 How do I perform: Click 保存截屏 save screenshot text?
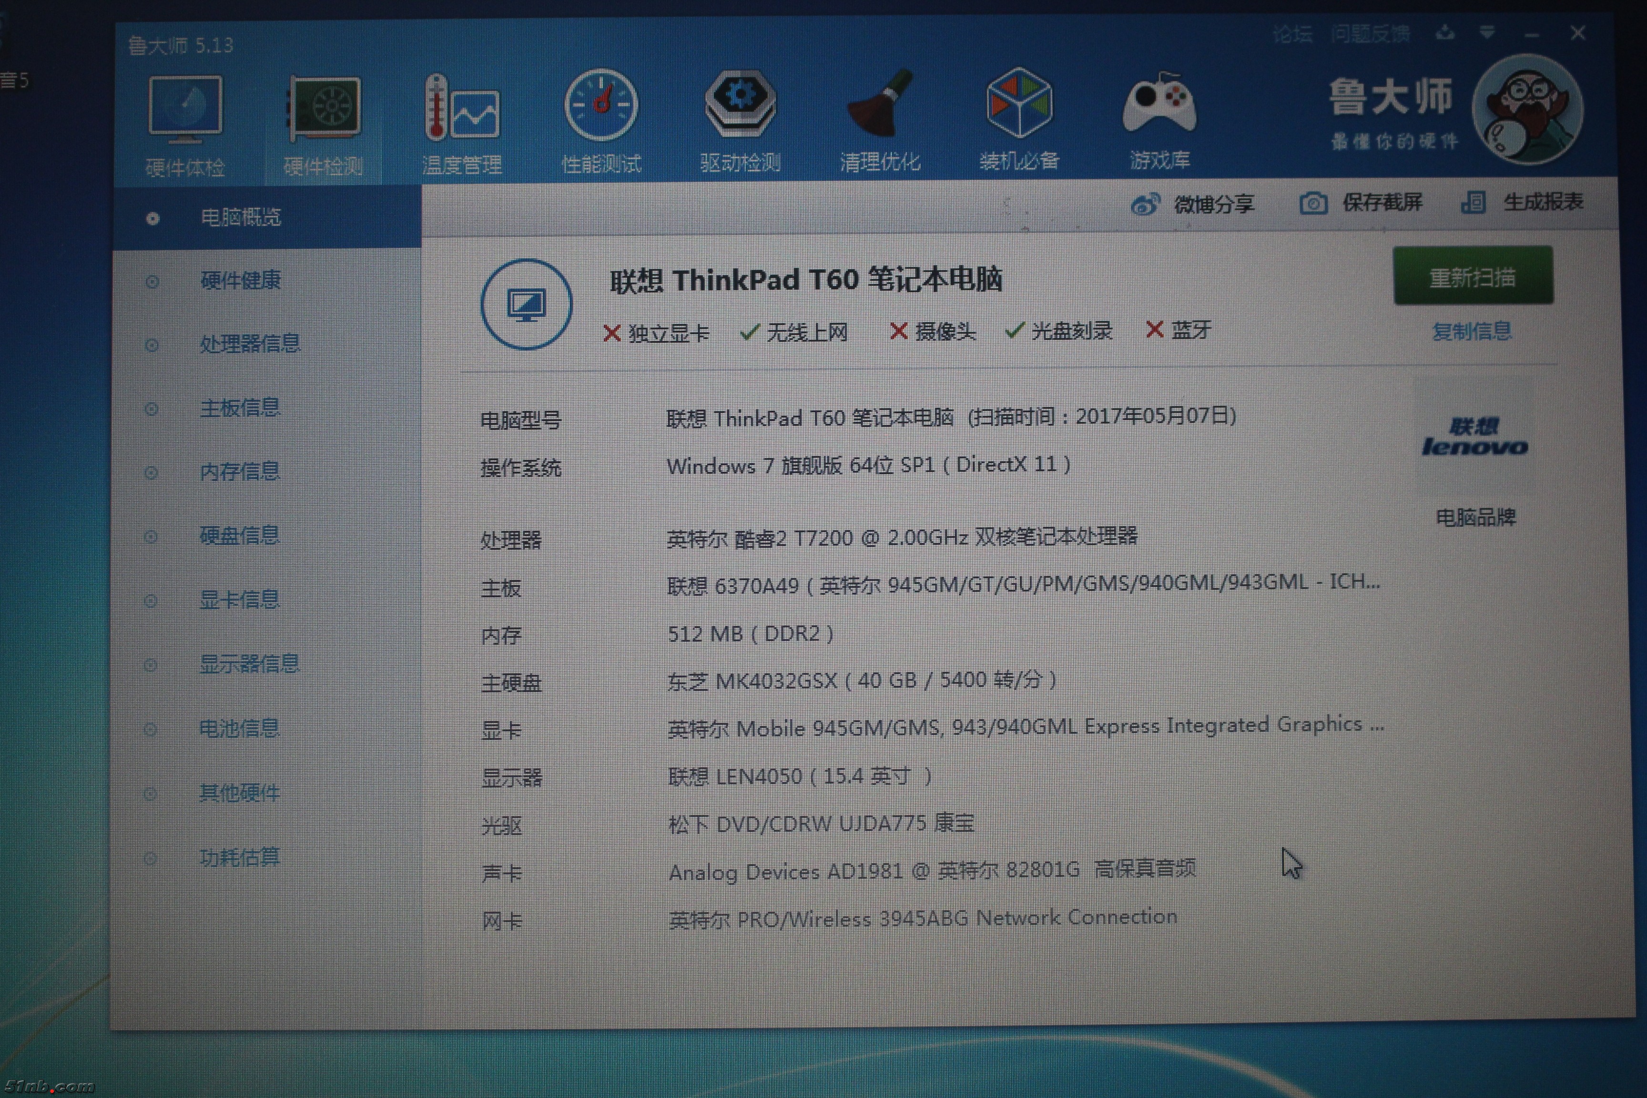point(1383,203)
